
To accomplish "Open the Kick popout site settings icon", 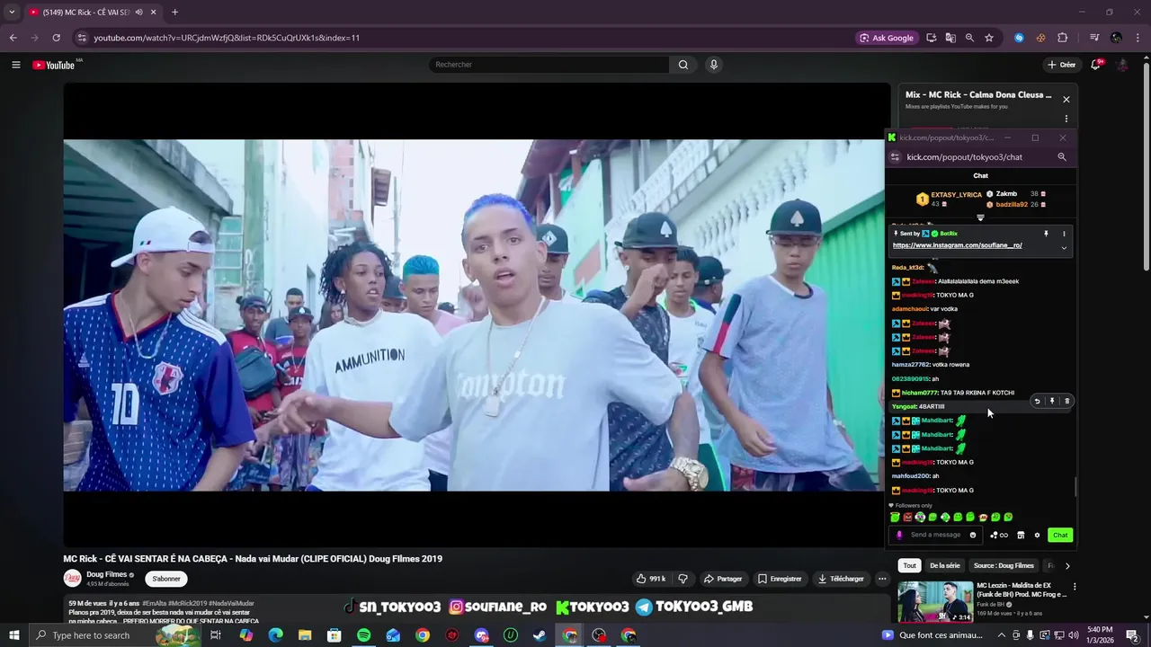I will [895, 157].
